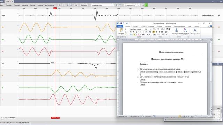Image resolution: width=223 pixels, height=125 pixels.
Task: Click the first marker tool icon in viewer toolbar
Action: click(x=60, y=5)
